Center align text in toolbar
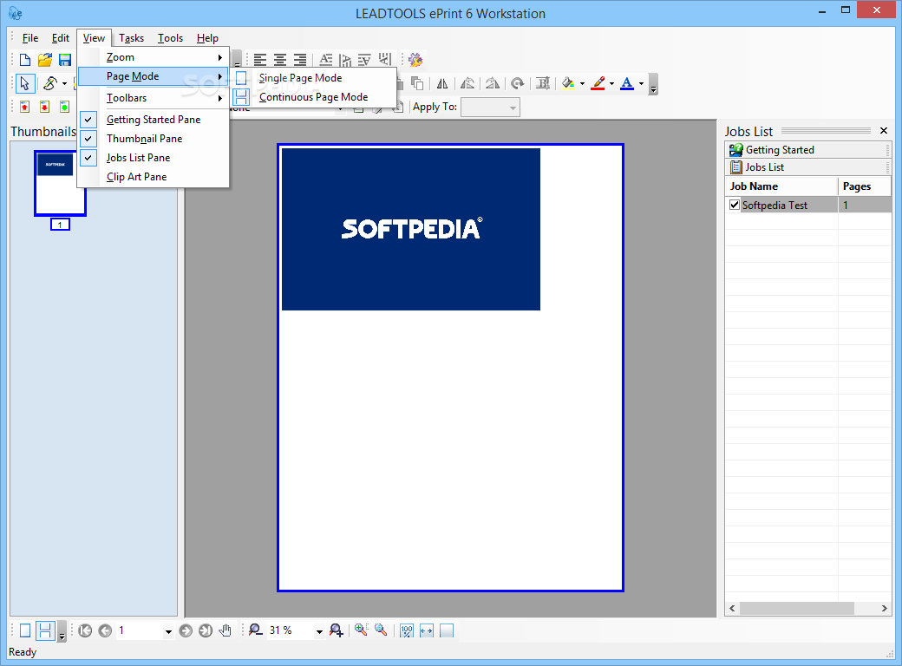The image size is (902, 666). pos(280,59)
